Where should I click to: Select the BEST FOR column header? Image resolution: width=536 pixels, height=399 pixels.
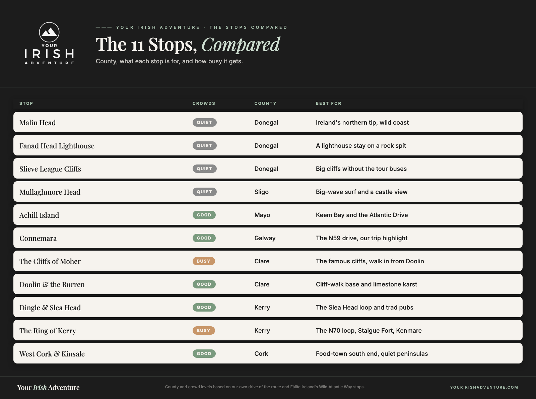coord(328,103)
